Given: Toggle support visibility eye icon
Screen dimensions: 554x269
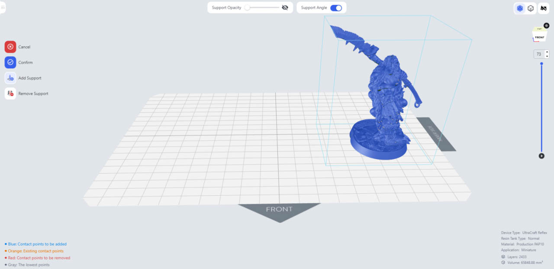Looking at the screenshot, I should pyautogui.click(x=285, y=8).
